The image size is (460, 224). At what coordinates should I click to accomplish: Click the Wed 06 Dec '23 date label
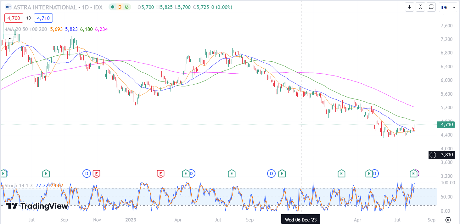301,220
